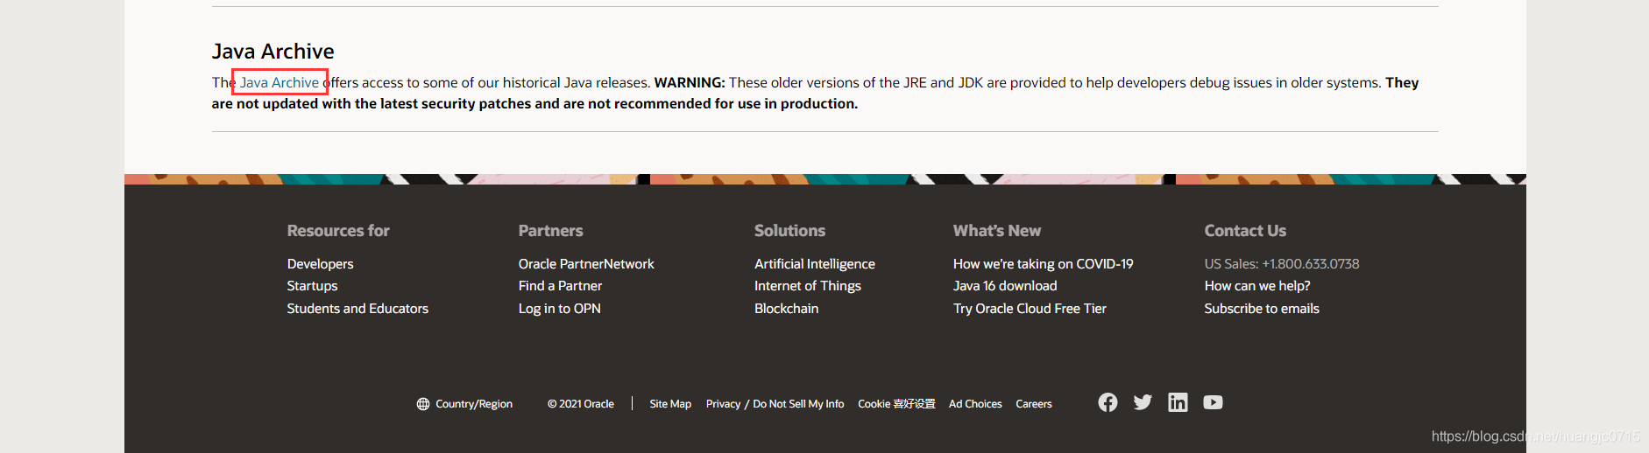Open the Oracle Twitter icon
The height and width of the screenshot is (453, 1649).
(1143, 402)
